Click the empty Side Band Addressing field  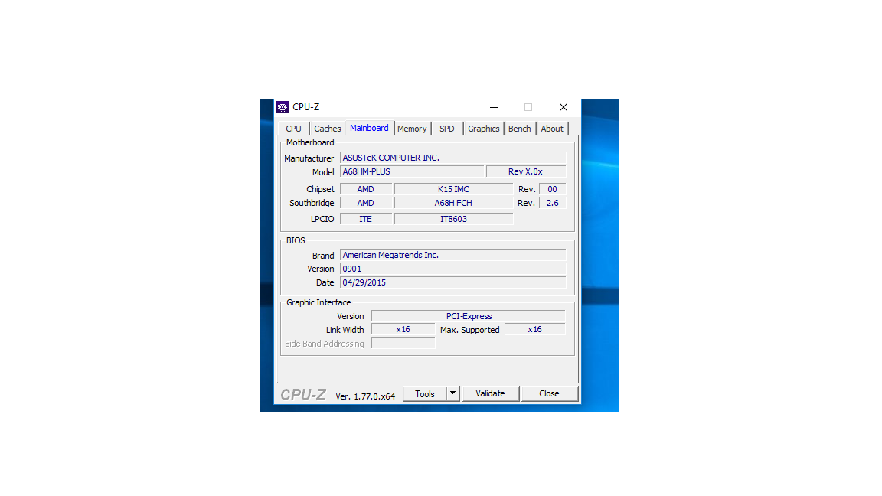[x=403, y=343]
